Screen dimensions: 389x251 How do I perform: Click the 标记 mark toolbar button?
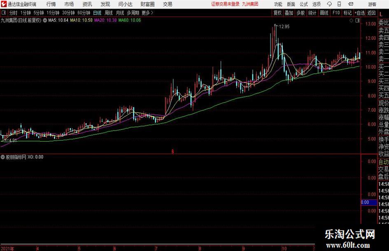tap(347, 13)
